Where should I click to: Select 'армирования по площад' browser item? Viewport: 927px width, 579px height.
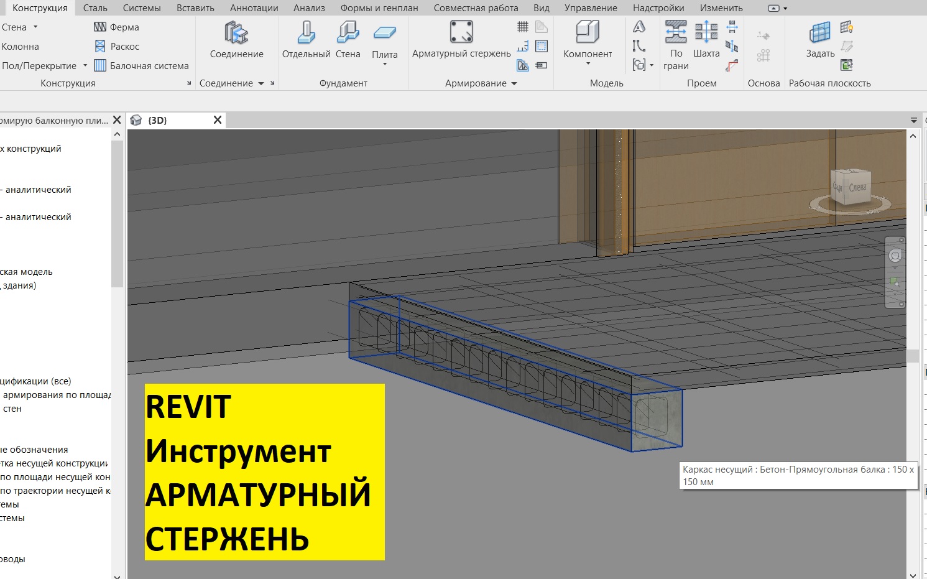tap(56, 395)
